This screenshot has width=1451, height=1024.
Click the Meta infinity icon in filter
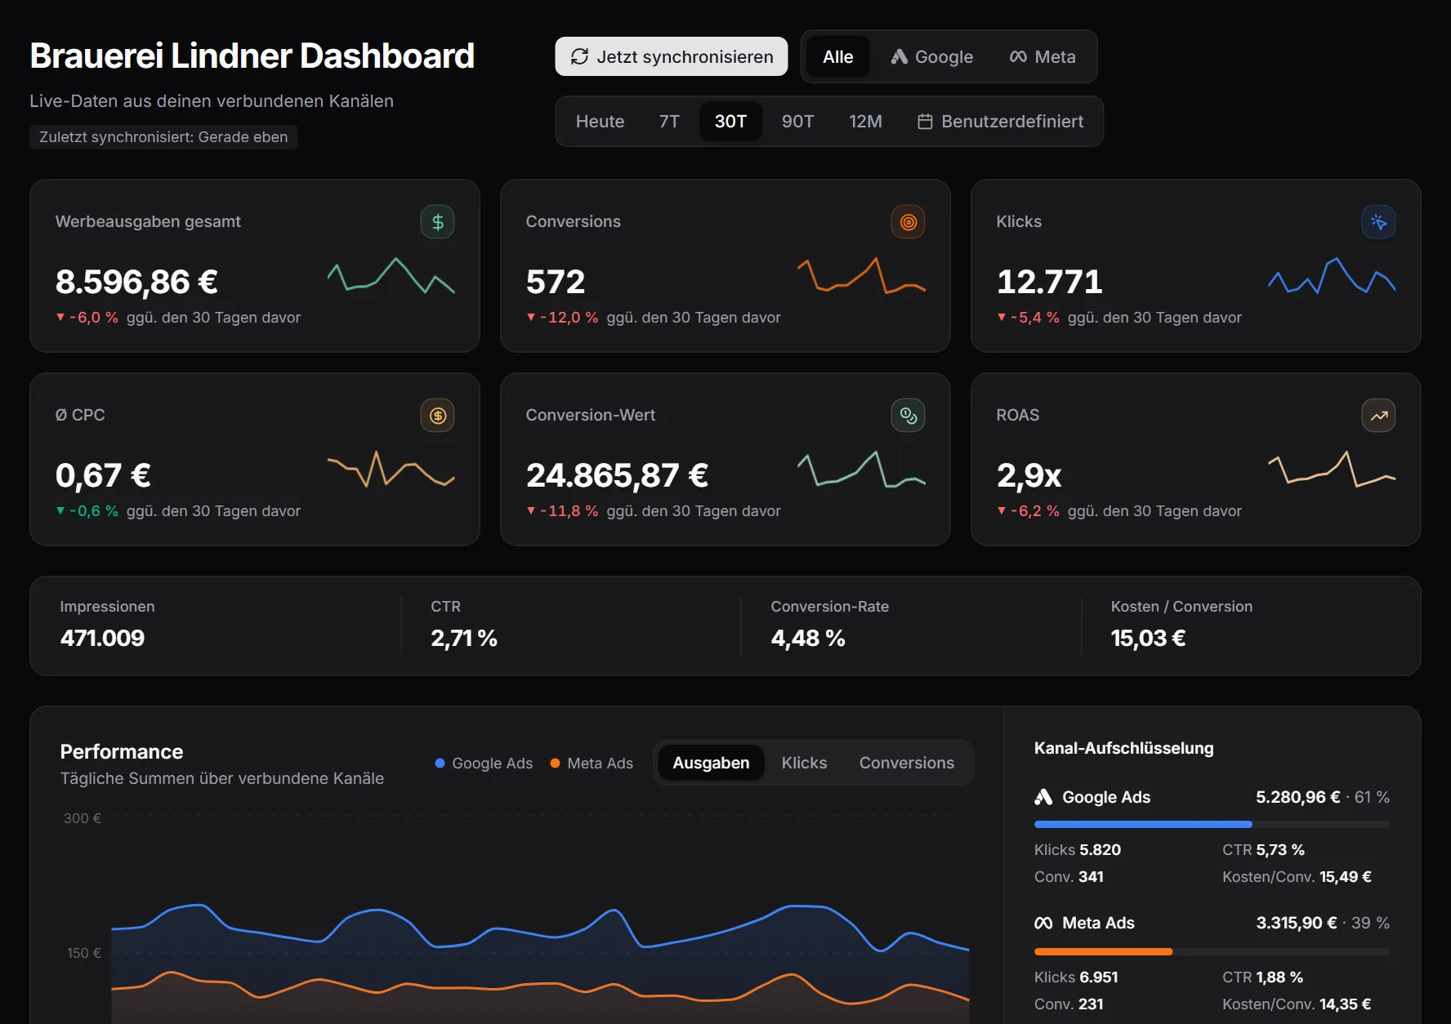click(1018, 56)
